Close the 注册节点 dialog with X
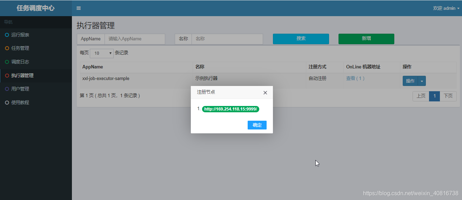 point(265,93)
